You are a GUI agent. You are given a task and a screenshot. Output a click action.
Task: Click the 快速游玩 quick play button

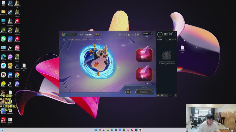click(144, 92)
